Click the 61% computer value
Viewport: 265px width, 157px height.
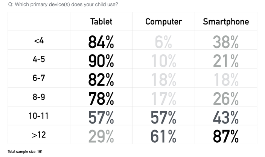point(163,136)
